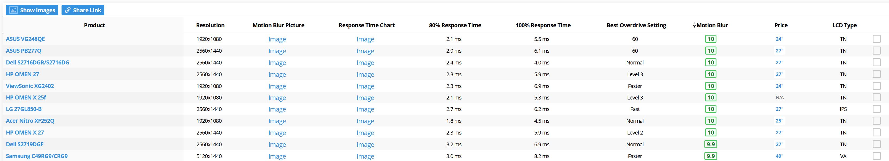The image size is (889, 161).
Task: Sort by LCD Type column header
Action: point(844,25)
